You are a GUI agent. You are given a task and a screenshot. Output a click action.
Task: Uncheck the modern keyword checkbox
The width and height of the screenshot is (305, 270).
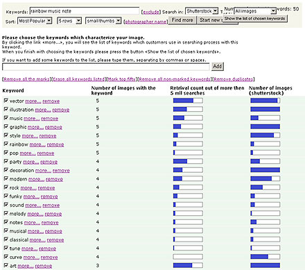coord(6,178)
